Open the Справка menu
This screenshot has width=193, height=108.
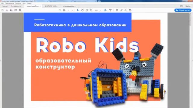pyautogui.click(x=29, y=3)
